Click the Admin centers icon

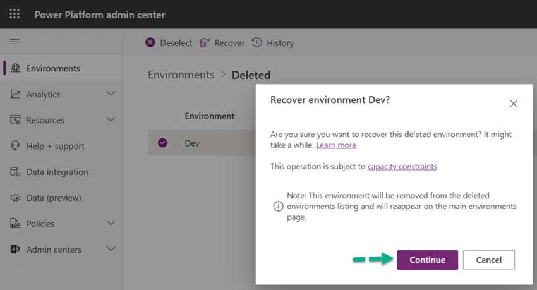pos(15,249)
